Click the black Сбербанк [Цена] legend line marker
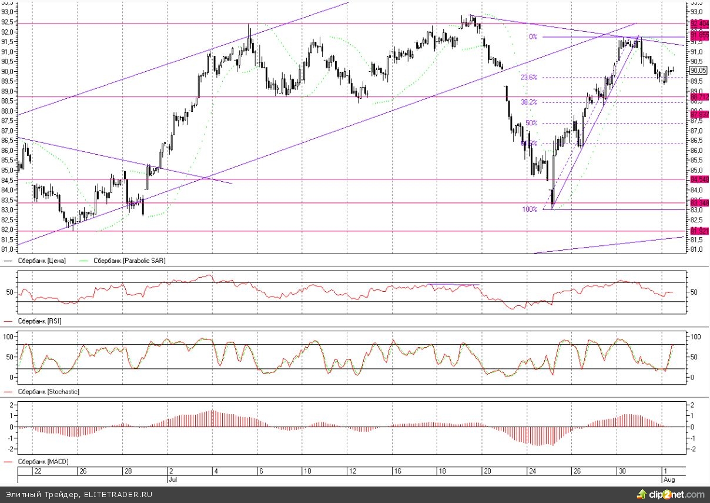Screen dimensions: 710x503 click(8, 260)
